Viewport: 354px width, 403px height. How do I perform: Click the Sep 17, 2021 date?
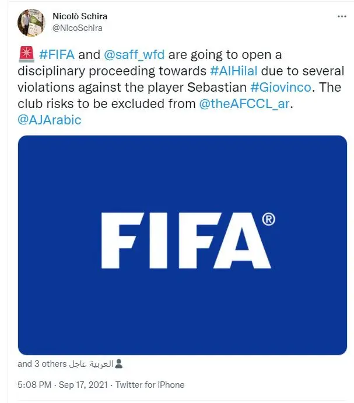tap(83, 385)
